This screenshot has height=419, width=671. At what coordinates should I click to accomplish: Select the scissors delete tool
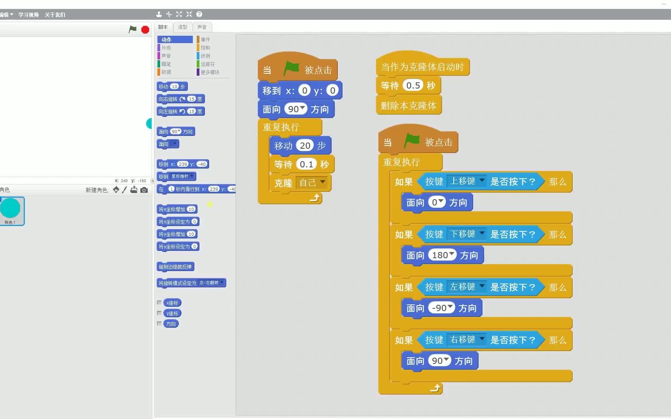[x=169, y=14]
